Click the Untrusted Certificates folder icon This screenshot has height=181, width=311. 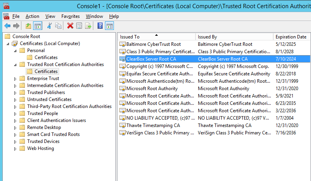[22, 99]
